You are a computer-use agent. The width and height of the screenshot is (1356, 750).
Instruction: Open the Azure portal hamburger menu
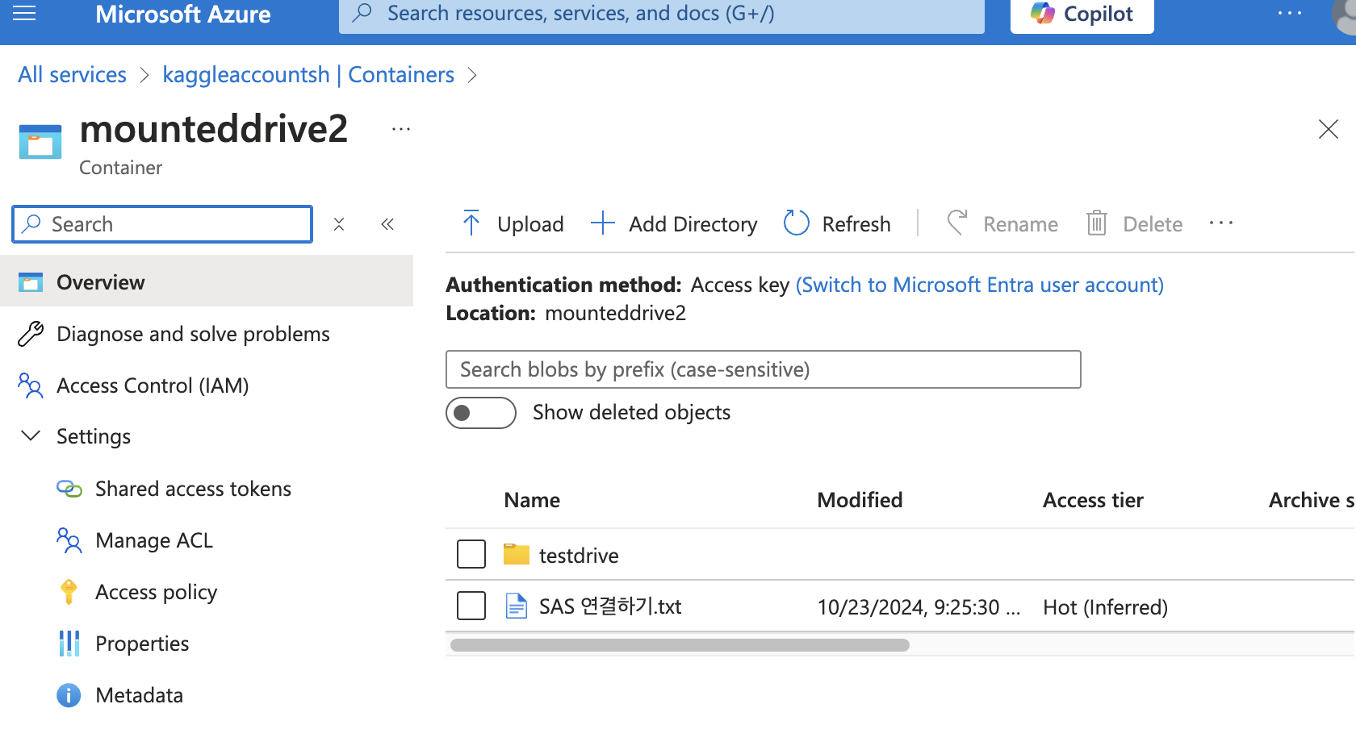click(x=24, y=13)
